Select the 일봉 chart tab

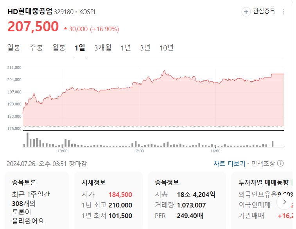click(x=14, y=48)
